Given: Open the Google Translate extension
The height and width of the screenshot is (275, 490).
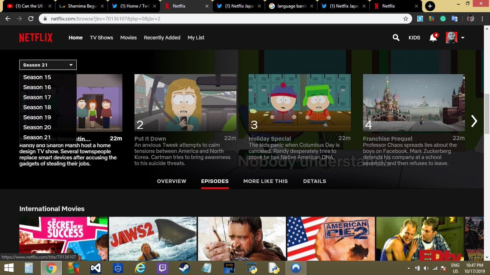Looking at the screenshot, I should coord(454,19).
